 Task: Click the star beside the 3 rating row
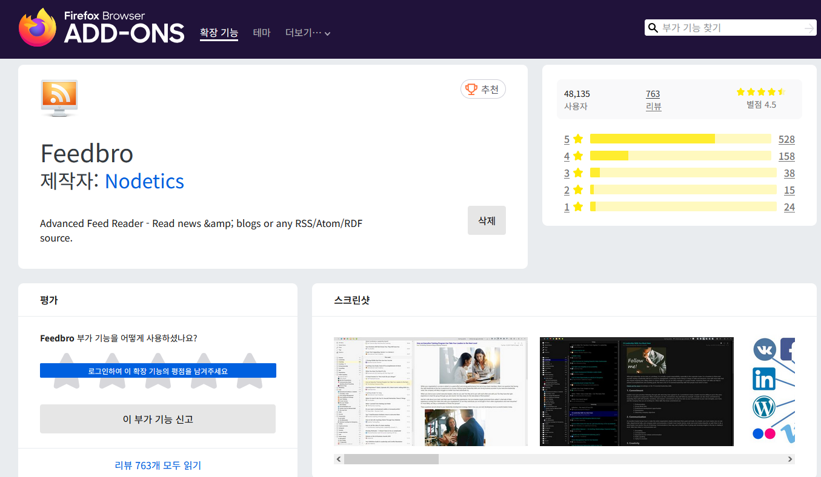578,173
